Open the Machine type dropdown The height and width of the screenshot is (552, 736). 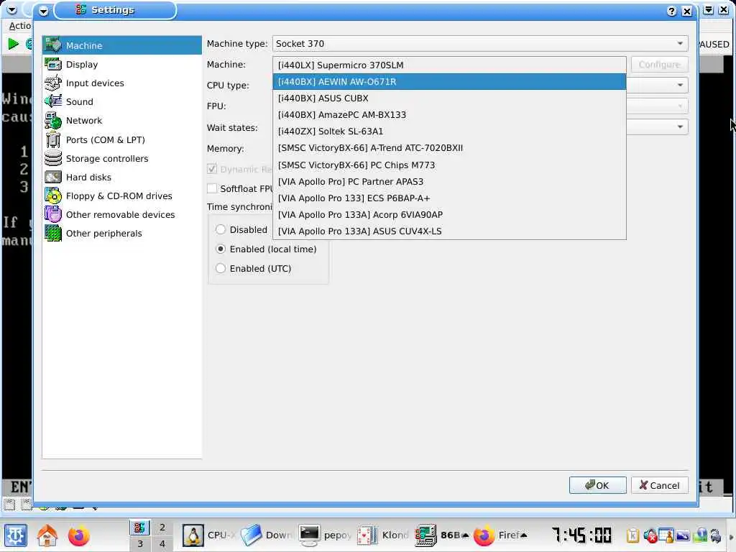(480, 44)
